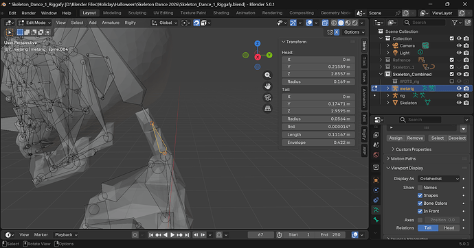
Task: Uncheck Shapes checkbox
Action: tap(420, 195)
